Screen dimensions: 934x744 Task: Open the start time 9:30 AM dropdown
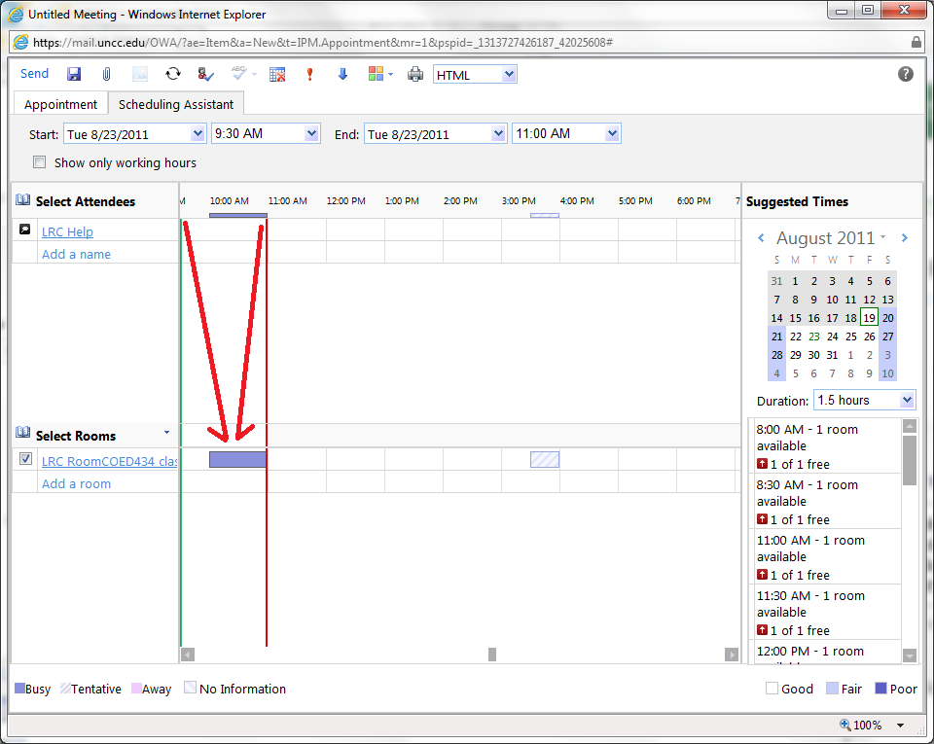point(311,134)
